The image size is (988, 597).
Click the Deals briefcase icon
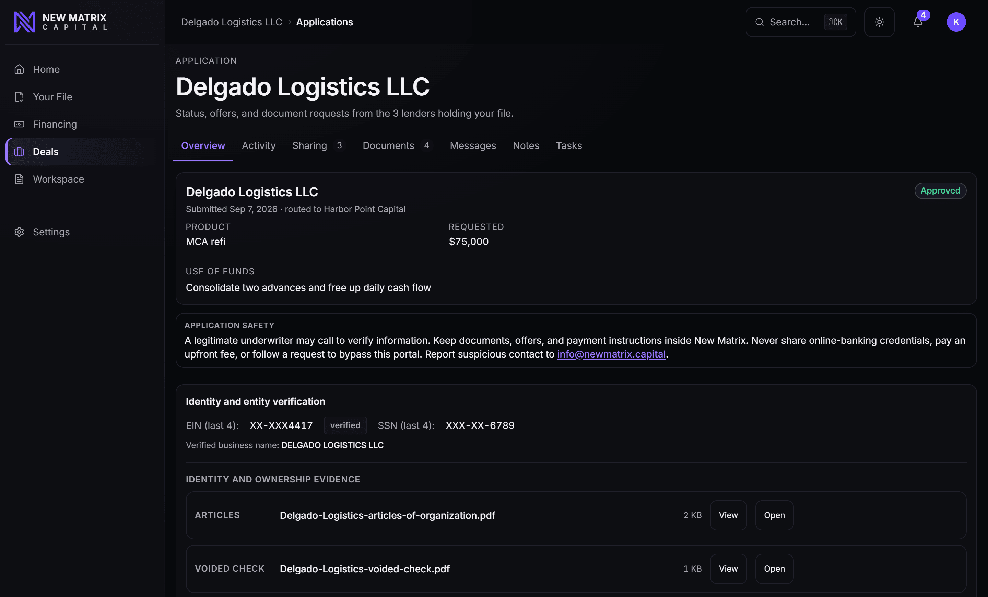click(x=19, y=152)
